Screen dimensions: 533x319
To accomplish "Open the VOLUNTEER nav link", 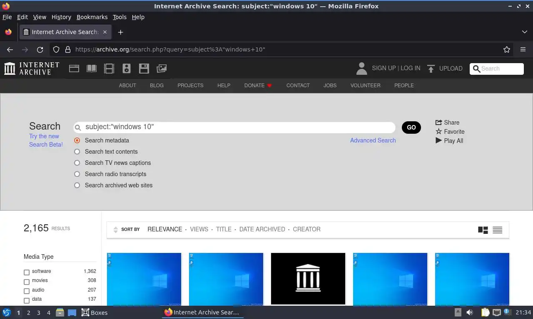I will [x=365, y=86].
